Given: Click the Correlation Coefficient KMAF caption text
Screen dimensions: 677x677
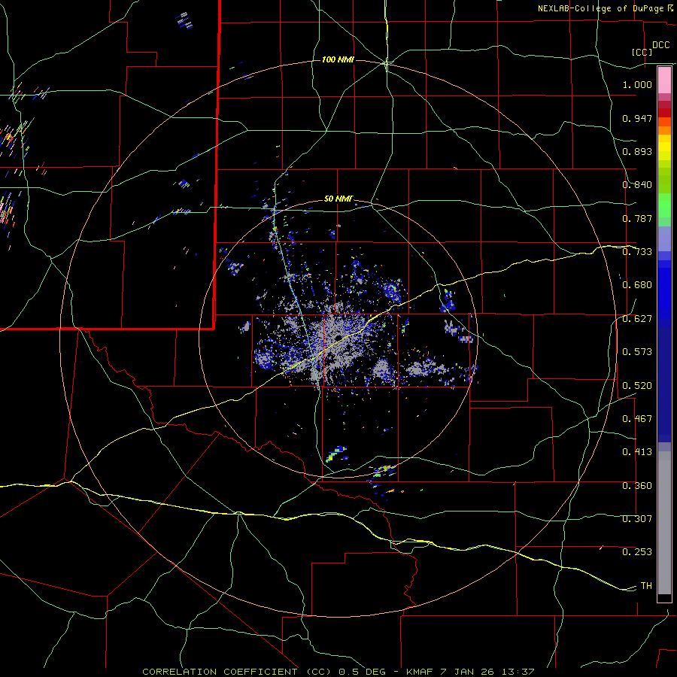Looking at the screenshot, I should pos(338,672).
